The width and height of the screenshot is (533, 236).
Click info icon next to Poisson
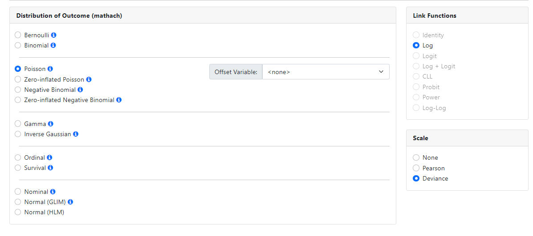tap(50, 69)
